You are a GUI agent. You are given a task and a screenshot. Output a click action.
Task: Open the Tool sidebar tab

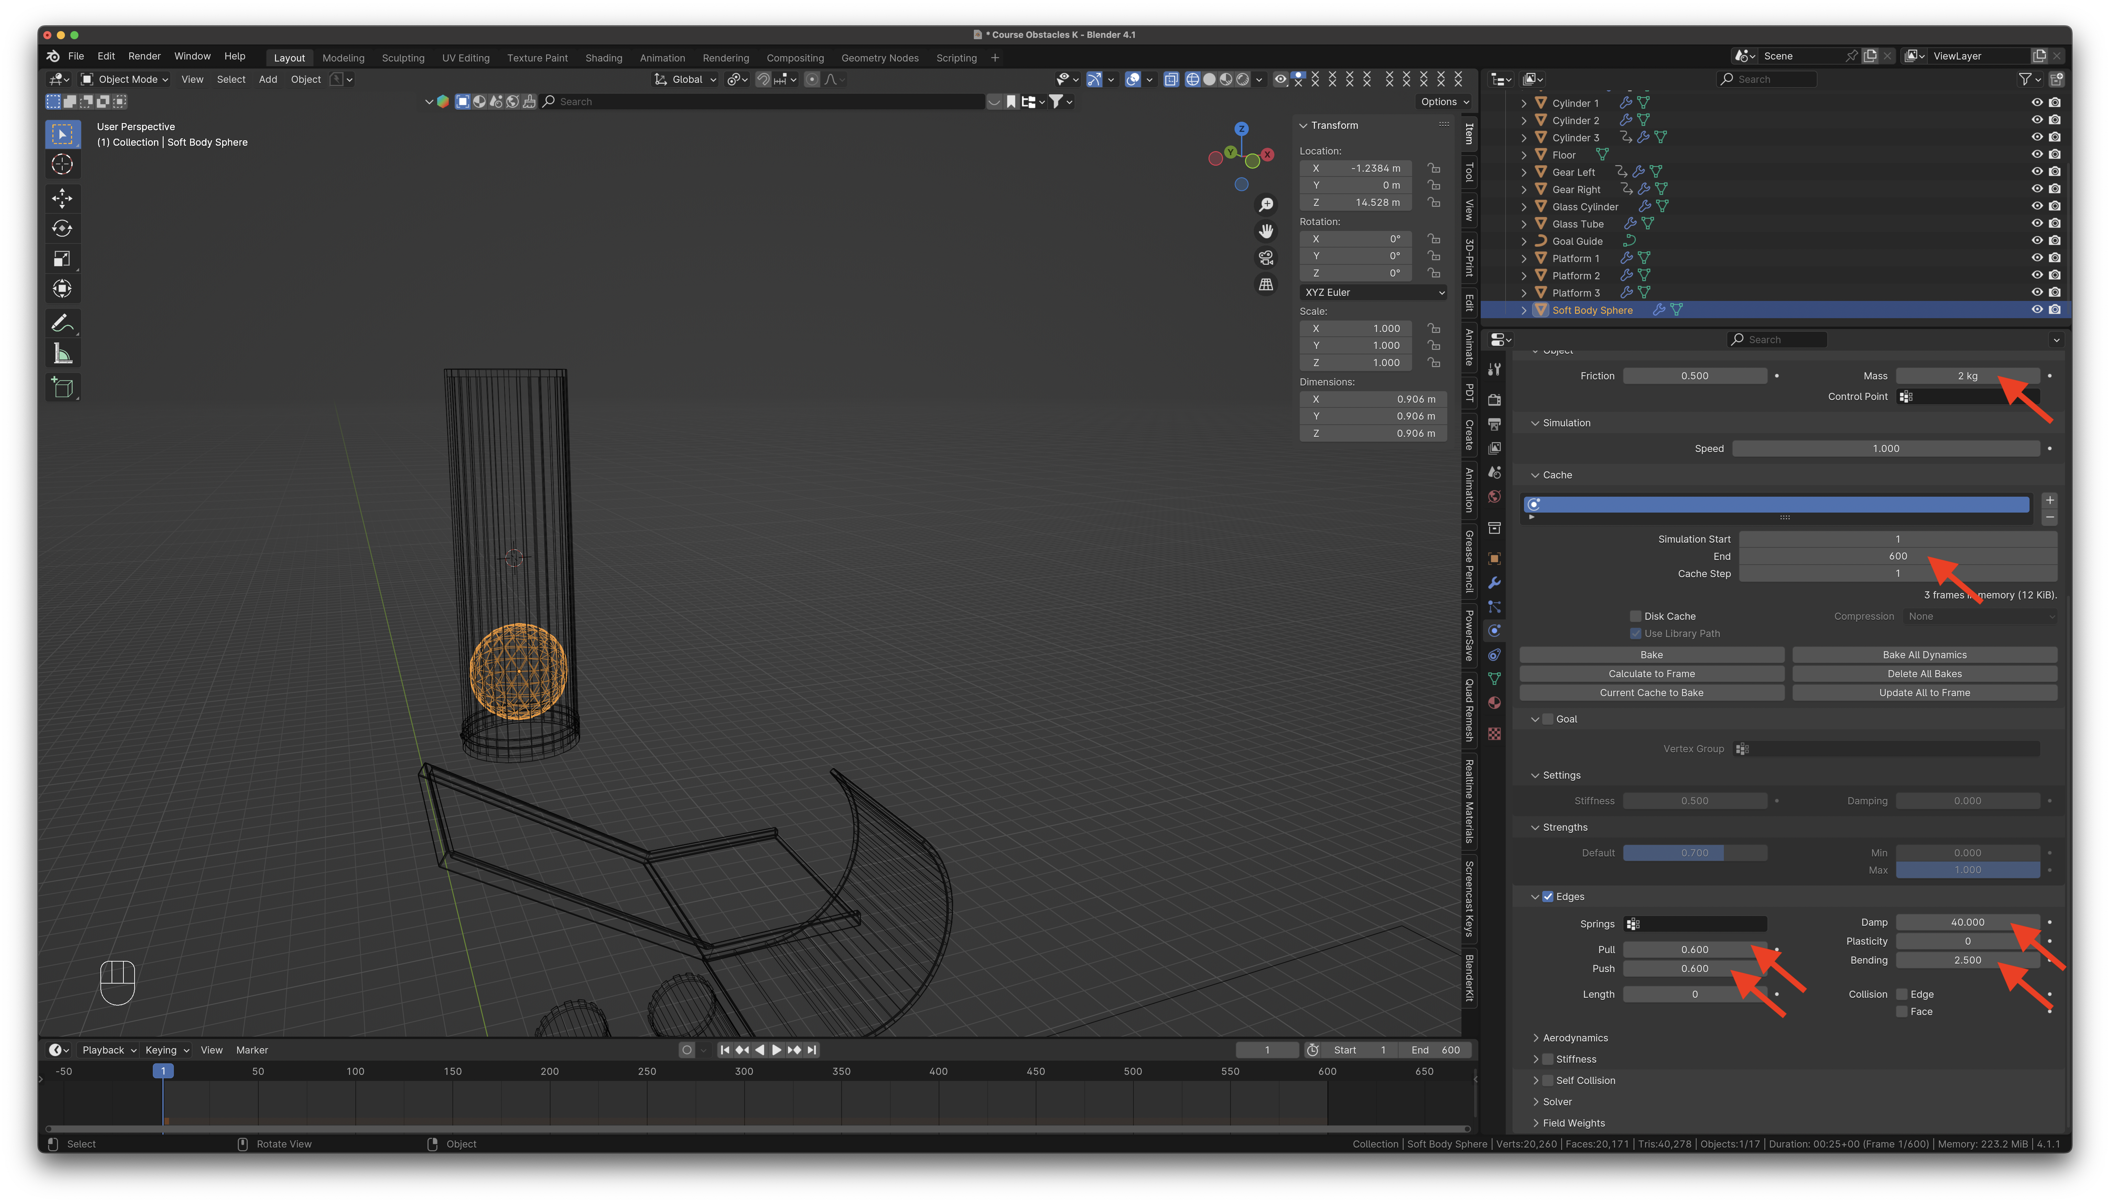(x=1470, y=173)
